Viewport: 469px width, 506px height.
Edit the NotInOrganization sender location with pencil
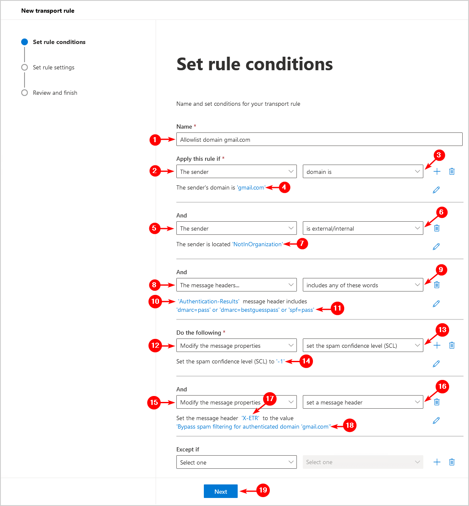coord(436,247)
